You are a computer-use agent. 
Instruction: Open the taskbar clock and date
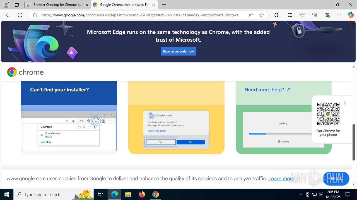pyautogui.click(x=333, y=194)
